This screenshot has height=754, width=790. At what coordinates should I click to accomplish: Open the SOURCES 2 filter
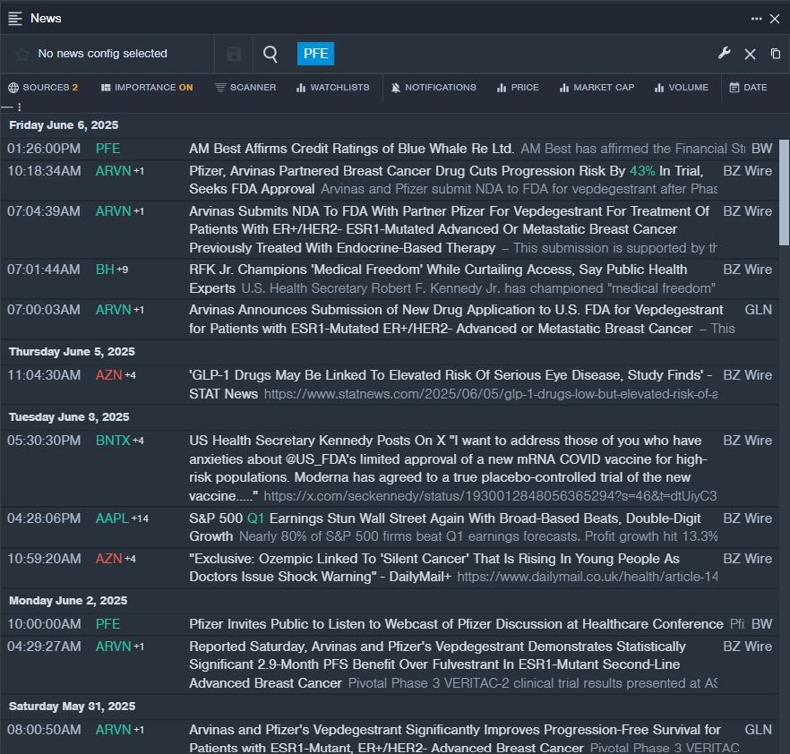(x=43, y=87)
